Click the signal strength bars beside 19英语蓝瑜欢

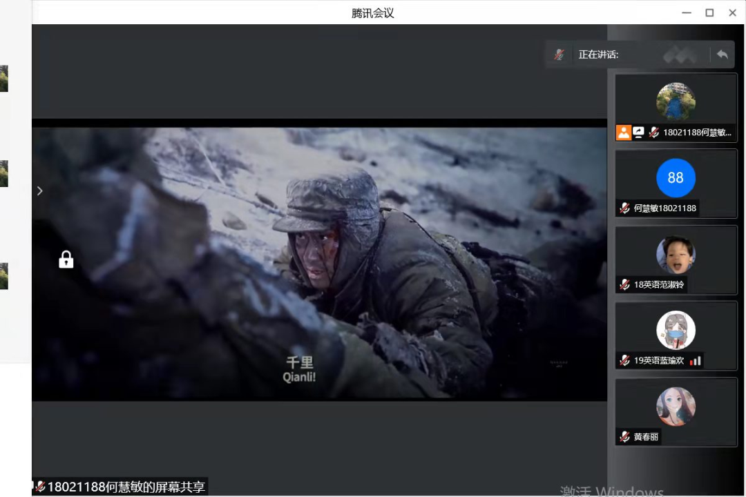coord(695,360)
